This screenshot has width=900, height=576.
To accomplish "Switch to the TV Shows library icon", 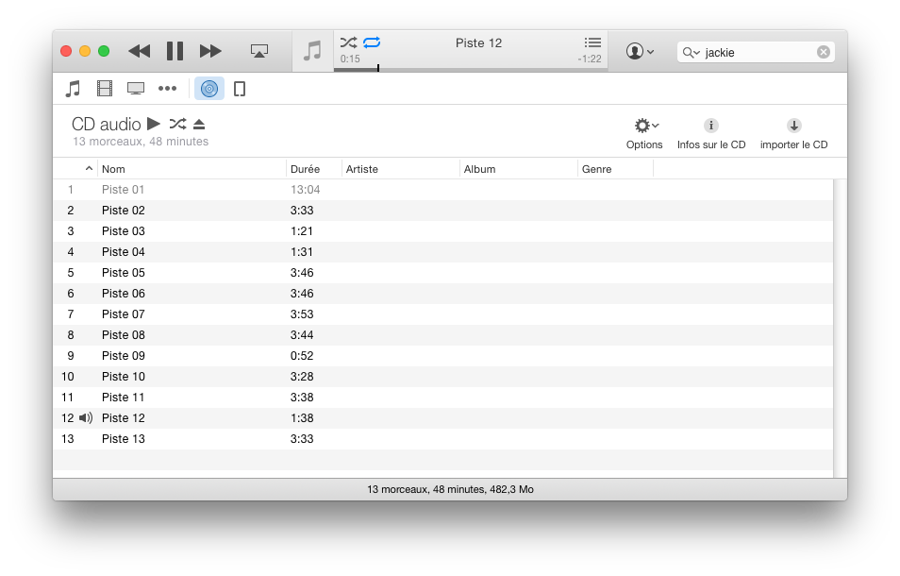I will click(136, 89).
